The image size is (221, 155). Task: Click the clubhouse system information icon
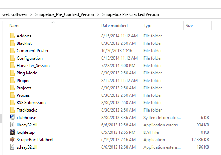[x=12, y=117]
